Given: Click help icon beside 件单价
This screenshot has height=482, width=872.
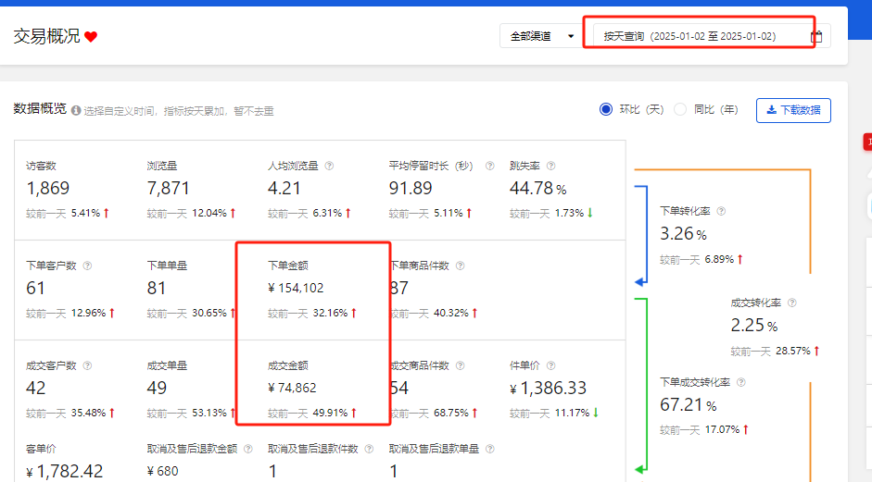Looking at the screenshot, I should coord(551,365).
